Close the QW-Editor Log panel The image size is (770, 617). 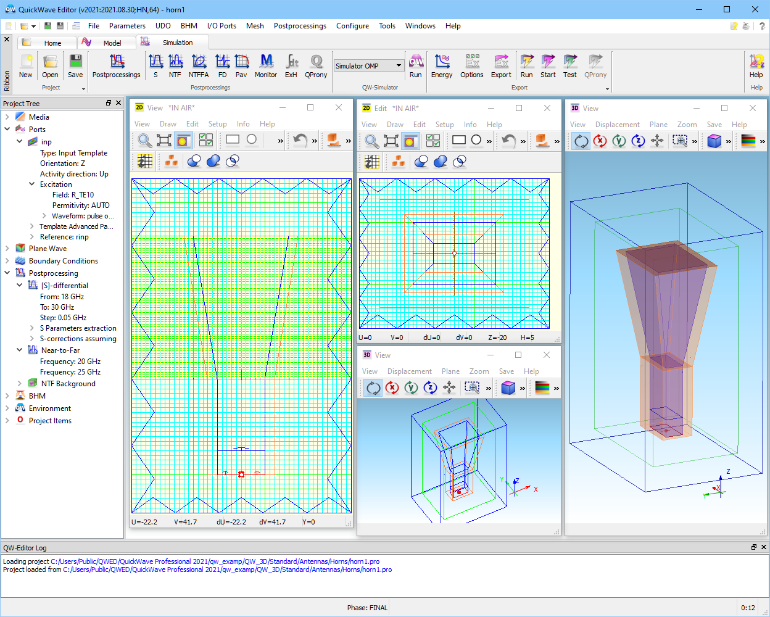coord(764,547)
